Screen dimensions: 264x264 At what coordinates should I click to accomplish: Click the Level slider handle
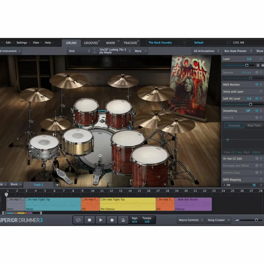pyautogui.click(x=247, y=65)
